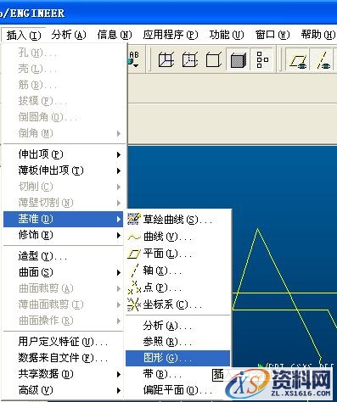Open the 应用程序(P) menu
Viewport: 337px width, 402px height.
point(170,35)
